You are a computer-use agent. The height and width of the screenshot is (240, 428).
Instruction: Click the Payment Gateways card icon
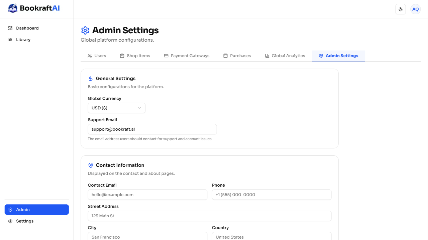pyautogui.click(x=166, y=56)
